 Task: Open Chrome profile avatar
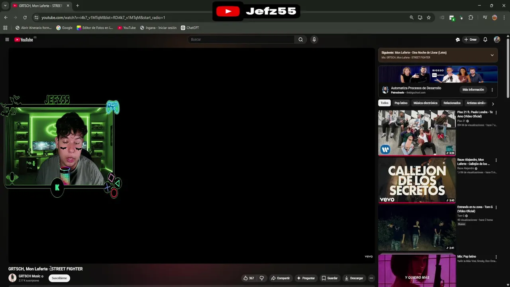[494, 18]
